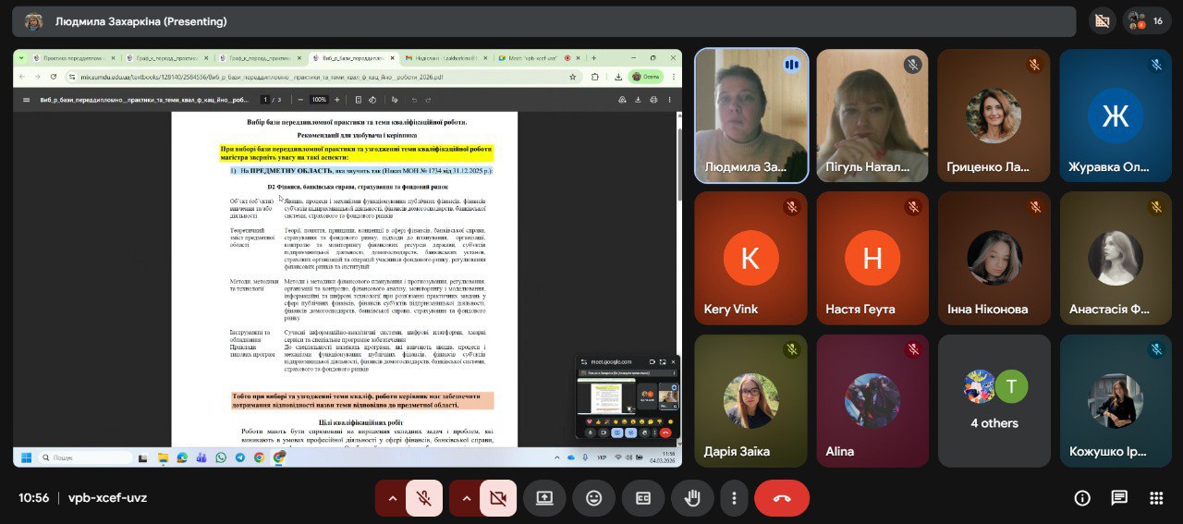This screenshot has width=1183, height=524.
Task: Select the '4 others' participants tile
Action: 994,399
